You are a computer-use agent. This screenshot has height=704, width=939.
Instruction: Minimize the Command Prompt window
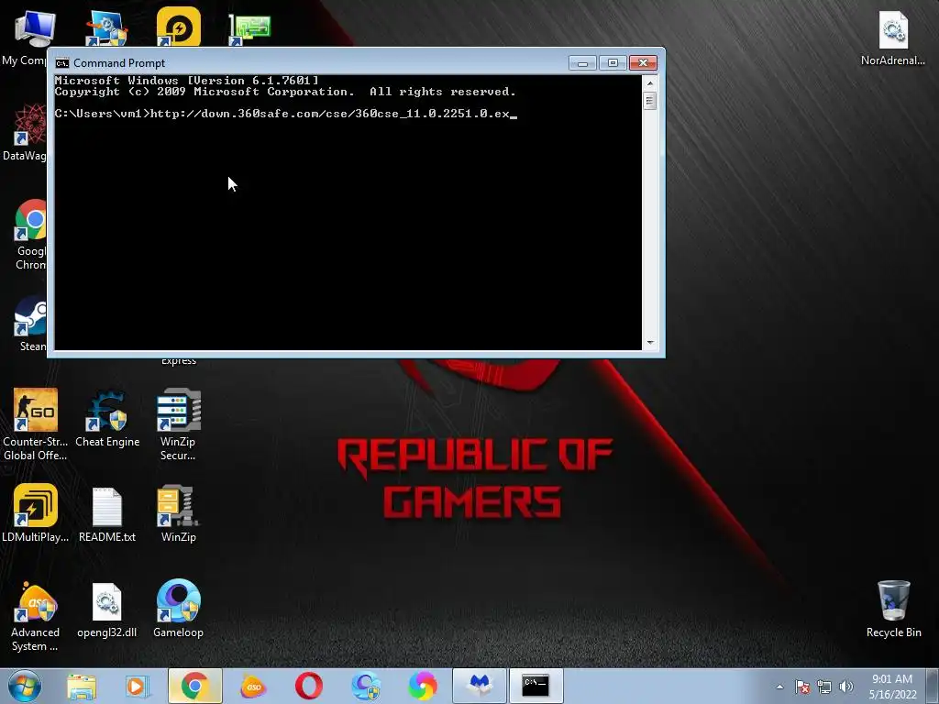click(x=582, y=63)
